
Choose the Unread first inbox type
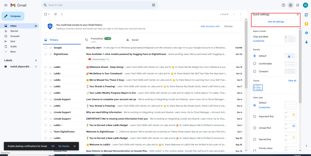[x=255, y=128]
